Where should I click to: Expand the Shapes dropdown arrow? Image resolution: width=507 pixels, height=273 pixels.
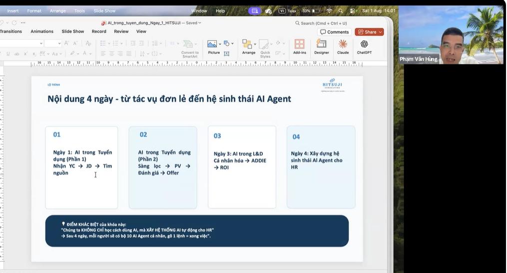tap(232, 43)
